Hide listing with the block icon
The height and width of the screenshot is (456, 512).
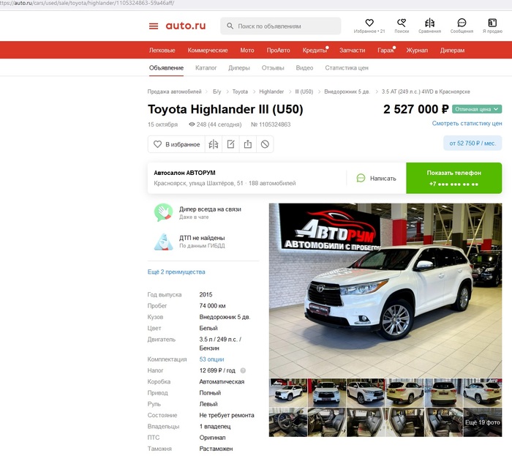point(265,144)
